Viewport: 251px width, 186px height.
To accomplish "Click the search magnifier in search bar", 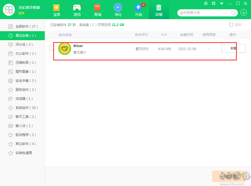I will (x=233, y=13).
